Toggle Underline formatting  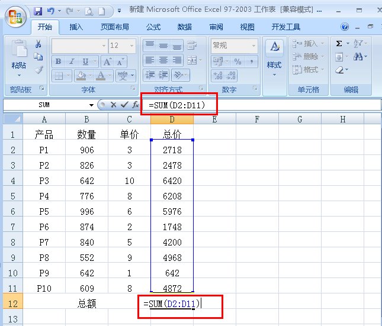[x=85, y=62]
